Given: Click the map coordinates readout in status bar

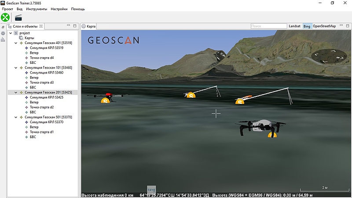Looking at the screenshot, I should coord(174,195).
